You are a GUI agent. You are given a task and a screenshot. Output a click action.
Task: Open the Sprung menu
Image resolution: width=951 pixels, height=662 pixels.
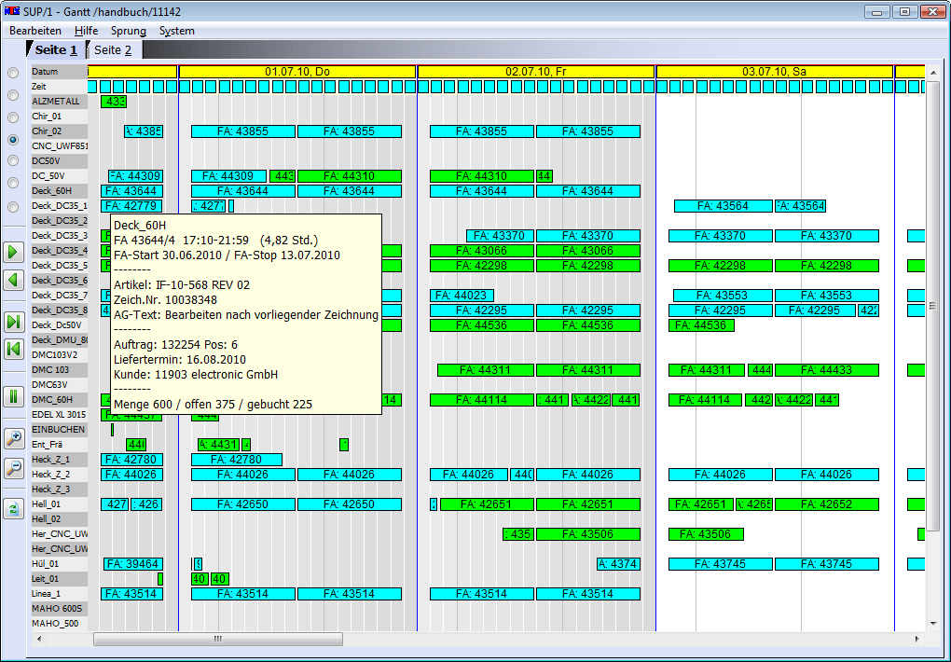[129, 31]
